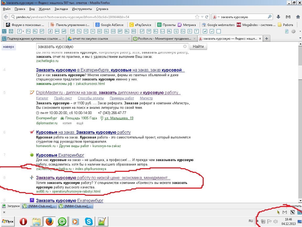Toggle the light checkmark box in toolbar
This screenshot has width=302, height=227.
[x=212, y=31]
